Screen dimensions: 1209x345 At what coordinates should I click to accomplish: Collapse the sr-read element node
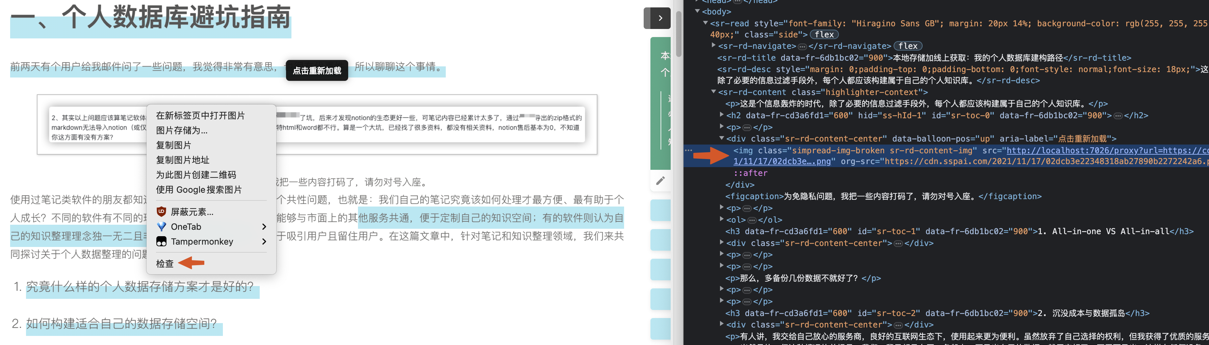[705, 23]
